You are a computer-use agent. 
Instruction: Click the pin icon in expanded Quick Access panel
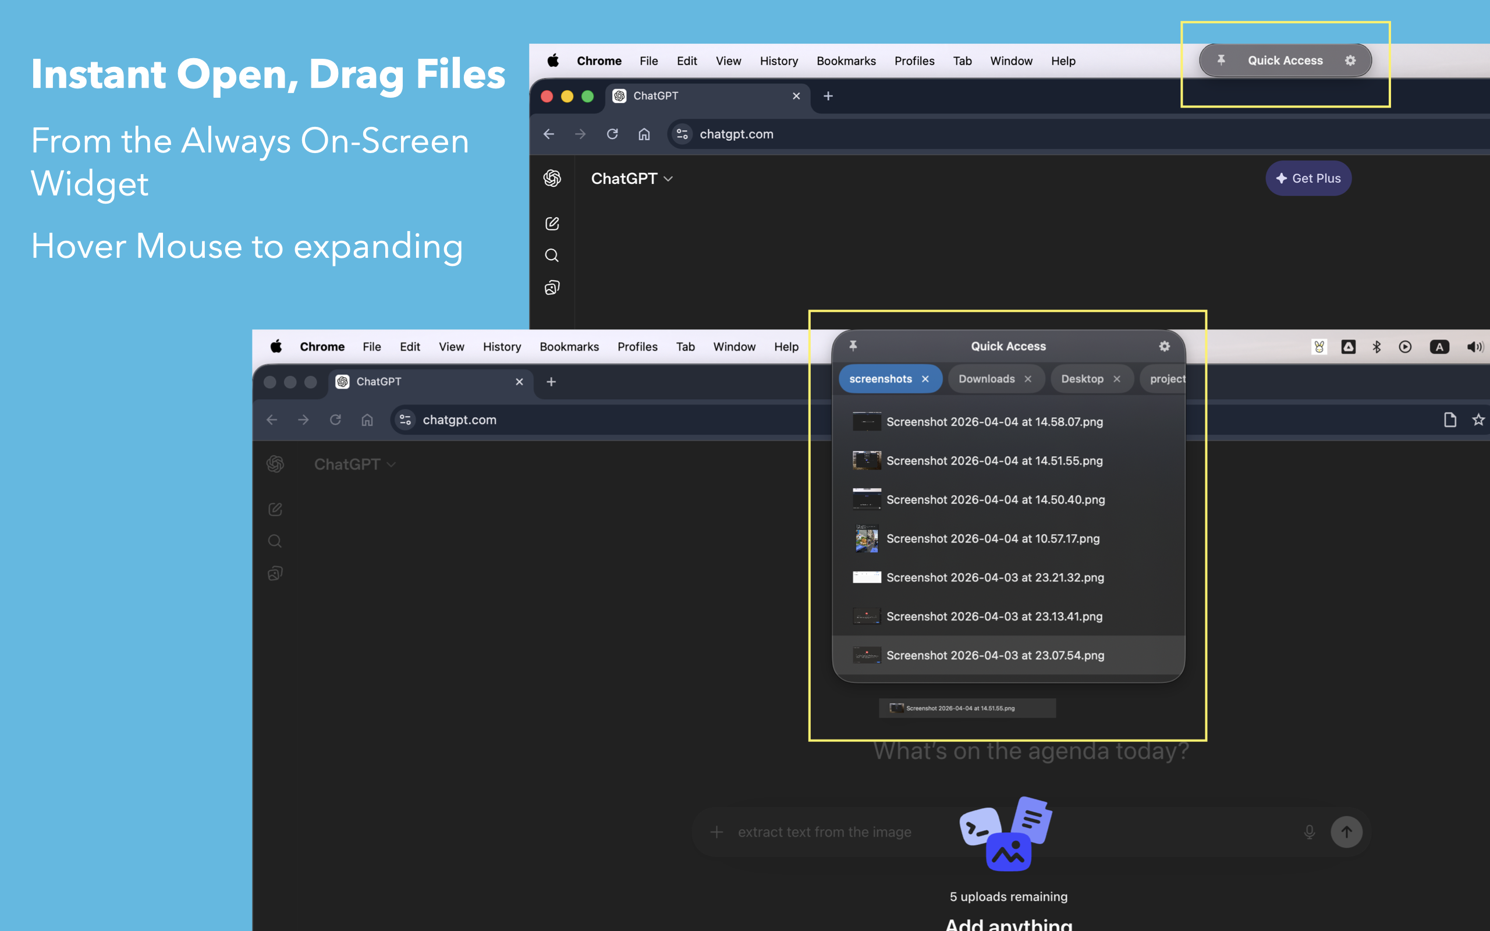pyautogui.click(x=853, y=346)
